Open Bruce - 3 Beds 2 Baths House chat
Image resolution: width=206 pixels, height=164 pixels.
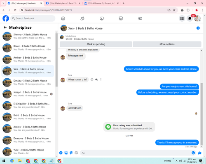28,48
